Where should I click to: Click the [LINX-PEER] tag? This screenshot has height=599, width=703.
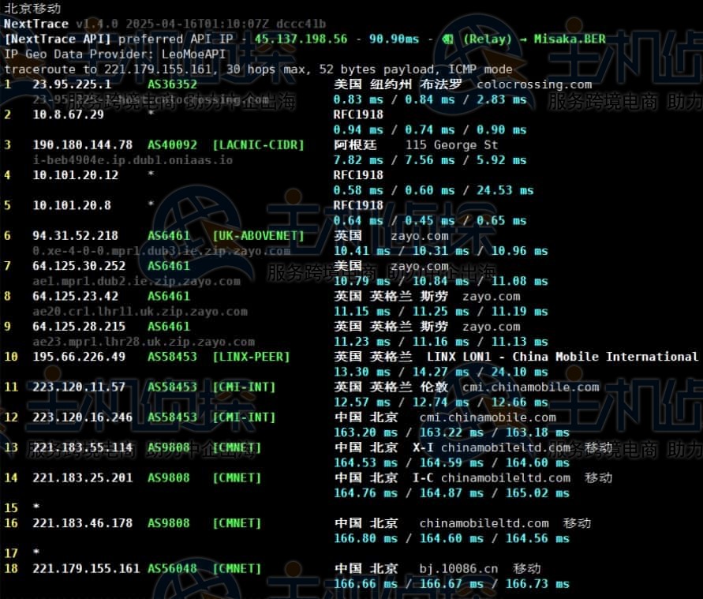(251, 357)
